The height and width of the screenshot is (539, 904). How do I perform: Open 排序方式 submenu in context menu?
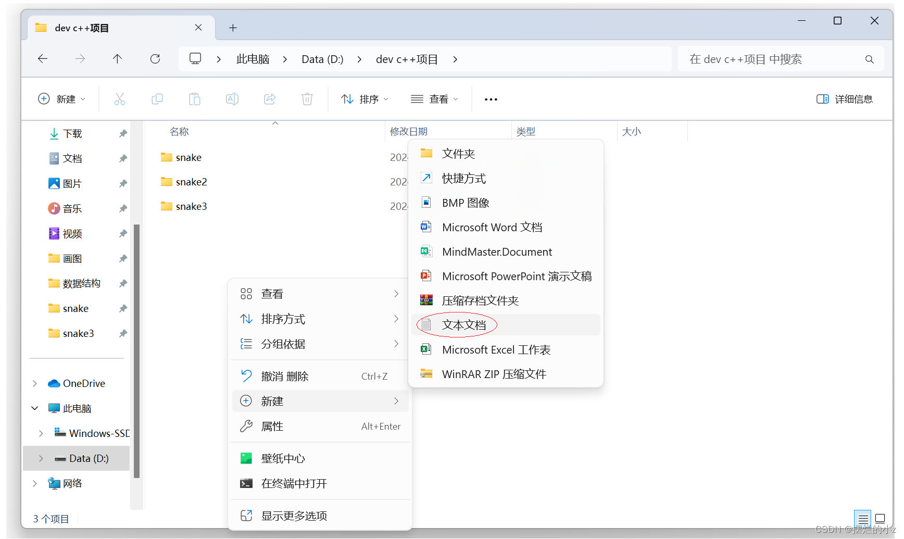coord(320,319)
